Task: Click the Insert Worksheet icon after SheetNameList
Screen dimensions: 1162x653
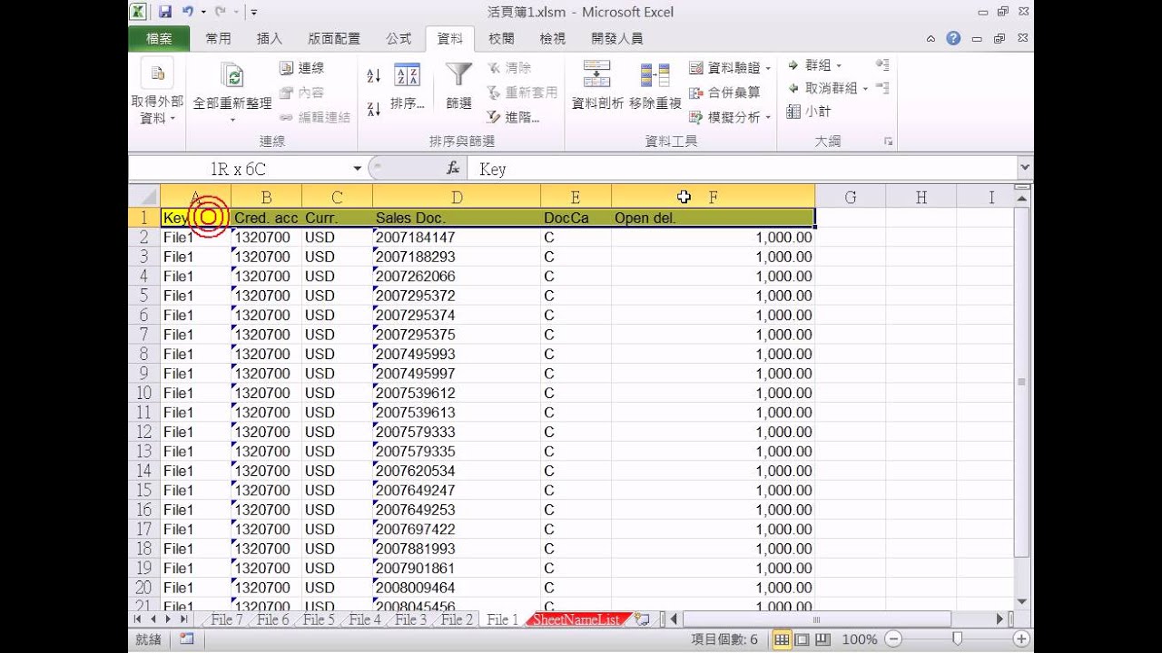Action: tap(643, 619)
